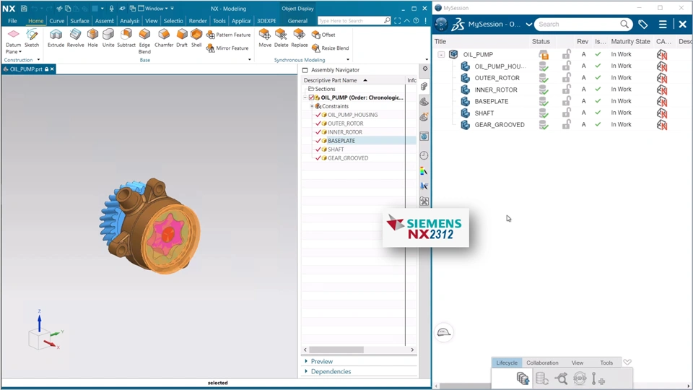Click the Offset Region tool
This screenshot has height=390, width=693.
tap(323, 35)
